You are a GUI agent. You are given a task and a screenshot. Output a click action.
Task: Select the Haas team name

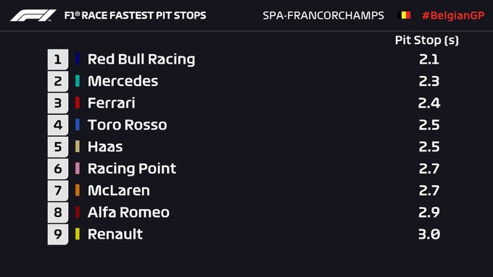coord(105,147)
